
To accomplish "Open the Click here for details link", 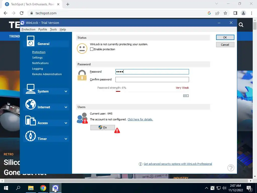I will (x=140, y=119).
